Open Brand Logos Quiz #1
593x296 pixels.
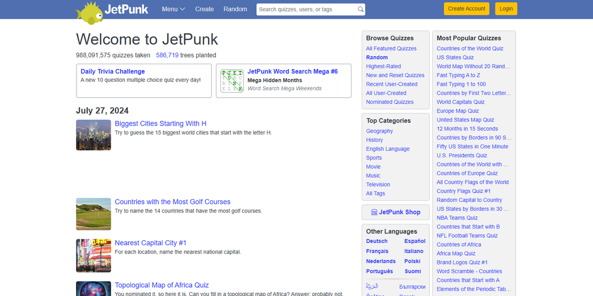click(462, 262)
